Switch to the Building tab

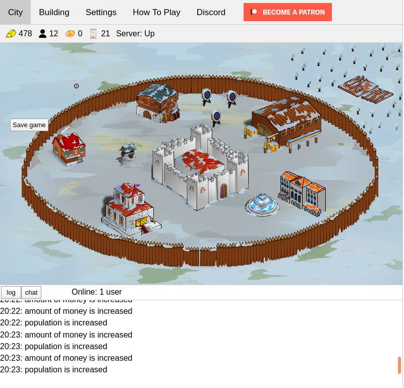(x=54, y=12)
